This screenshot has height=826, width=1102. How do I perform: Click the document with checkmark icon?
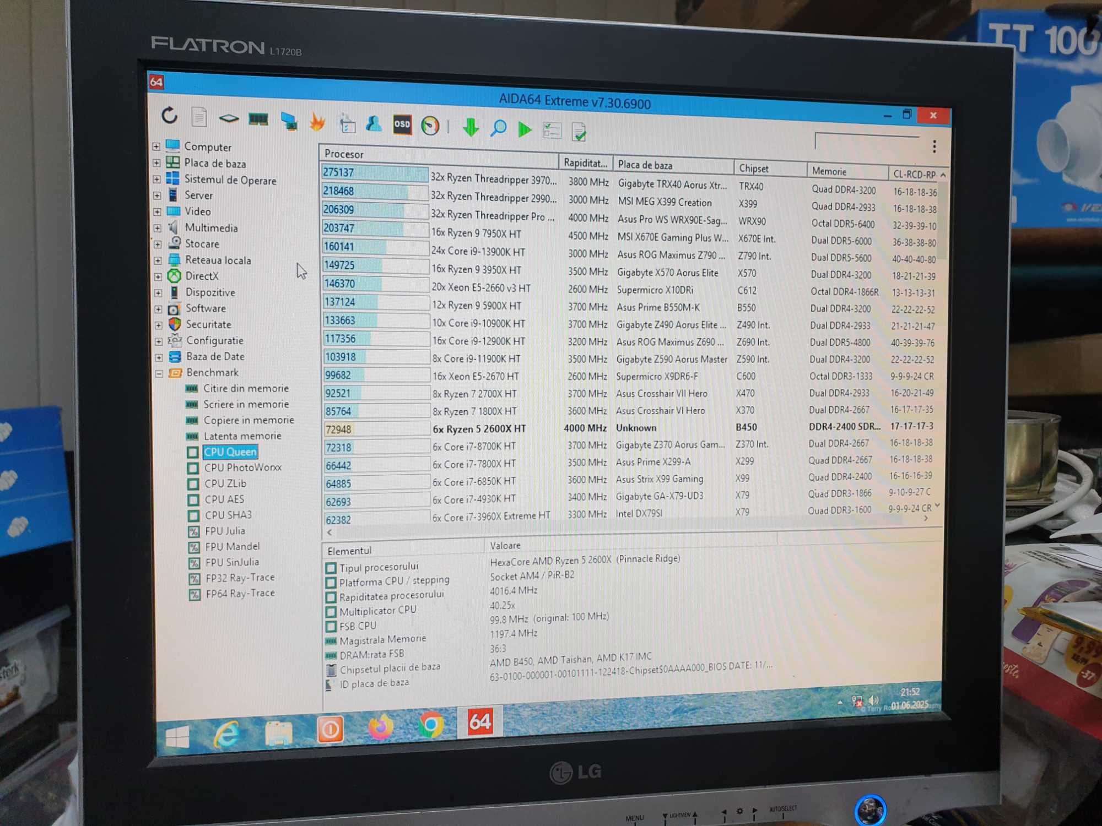pyautogui.click(x=579, y=132)
